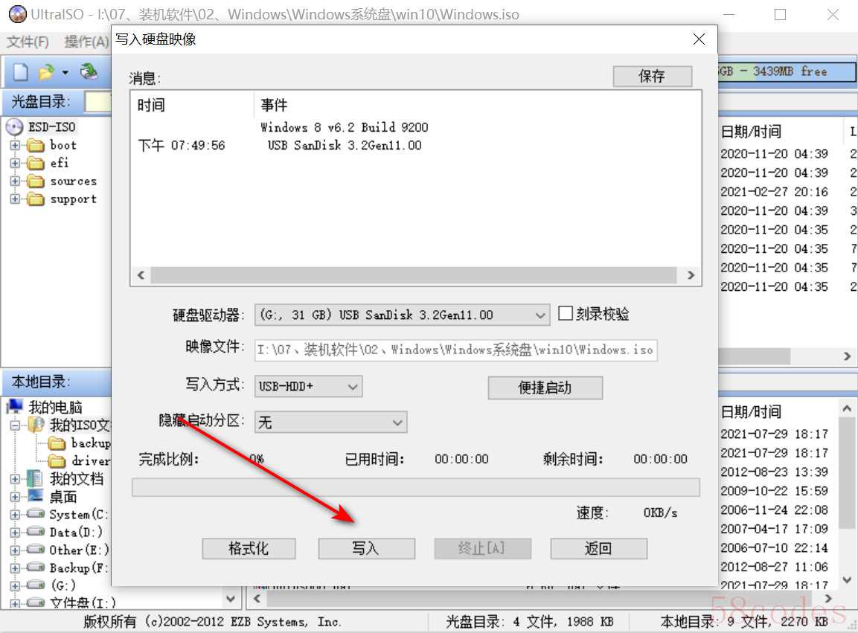Enable the 刻录校验 checkbox
858x633 pixels.
tap(566, 313)
